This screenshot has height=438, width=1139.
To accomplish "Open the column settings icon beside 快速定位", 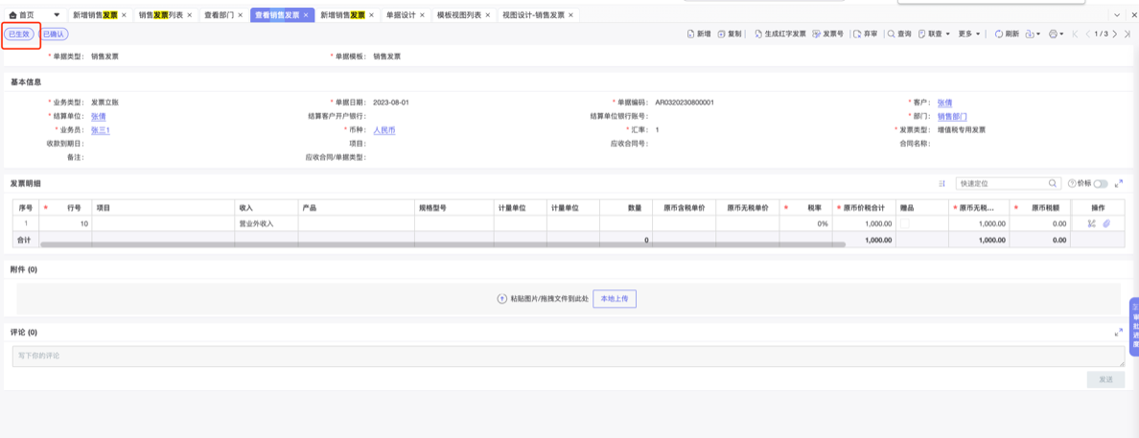I will coord(942,183).
